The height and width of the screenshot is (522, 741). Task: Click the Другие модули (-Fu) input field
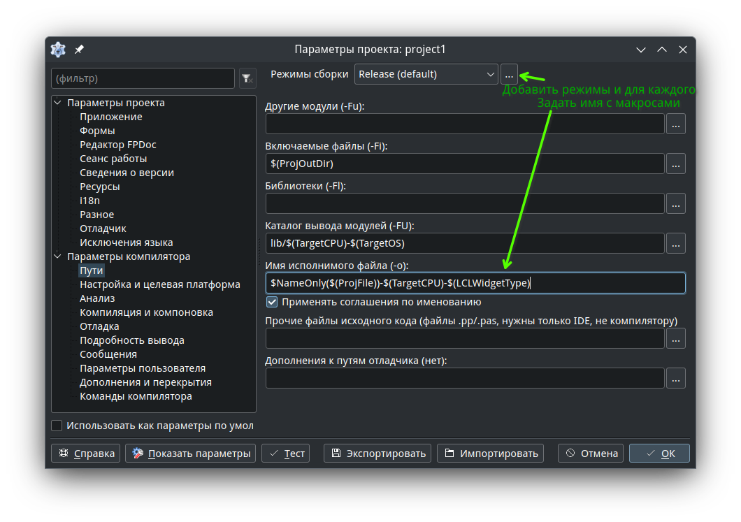pyautogui.click(x=465, y=124)
